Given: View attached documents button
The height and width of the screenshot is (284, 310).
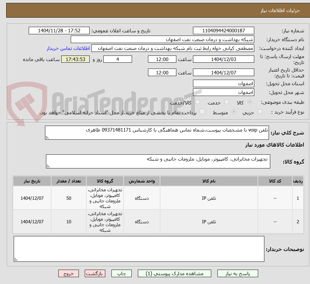Looking at the screenshot, I should coord(174,274).
